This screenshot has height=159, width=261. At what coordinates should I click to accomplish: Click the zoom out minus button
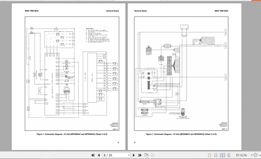point(255,155)
